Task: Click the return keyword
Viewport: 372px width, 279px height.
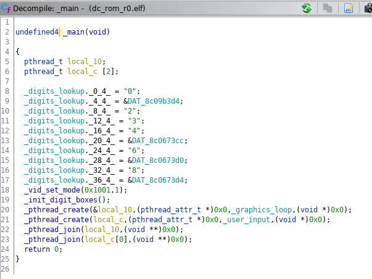Action: [37, 249]
